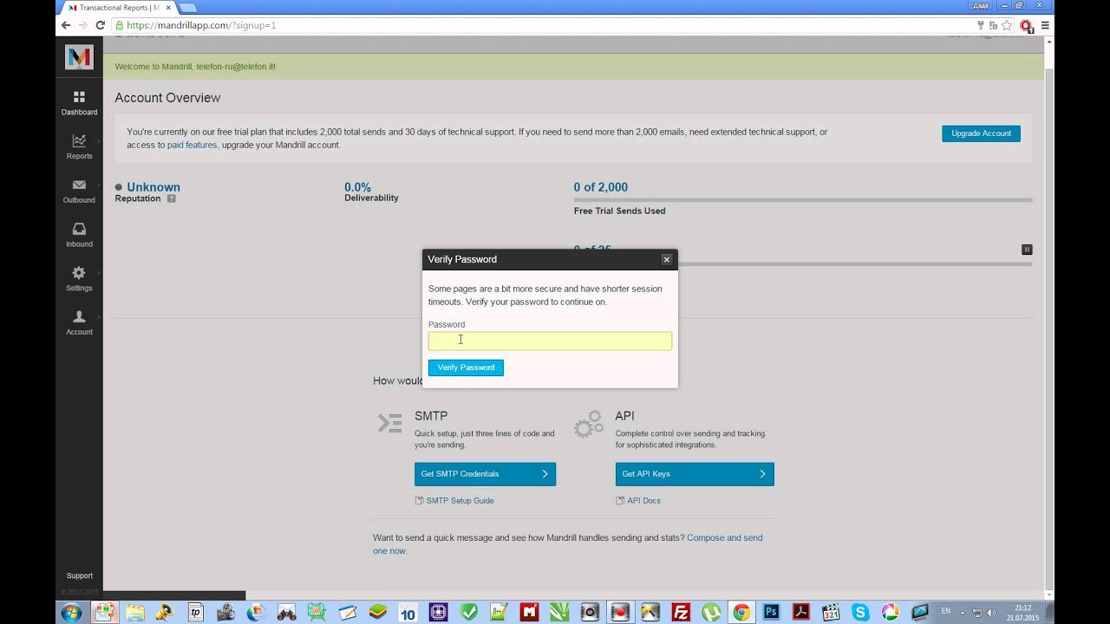Bookmark the page with the star icon
The image size is (1110, 624).
click(x=1007, y=26)
